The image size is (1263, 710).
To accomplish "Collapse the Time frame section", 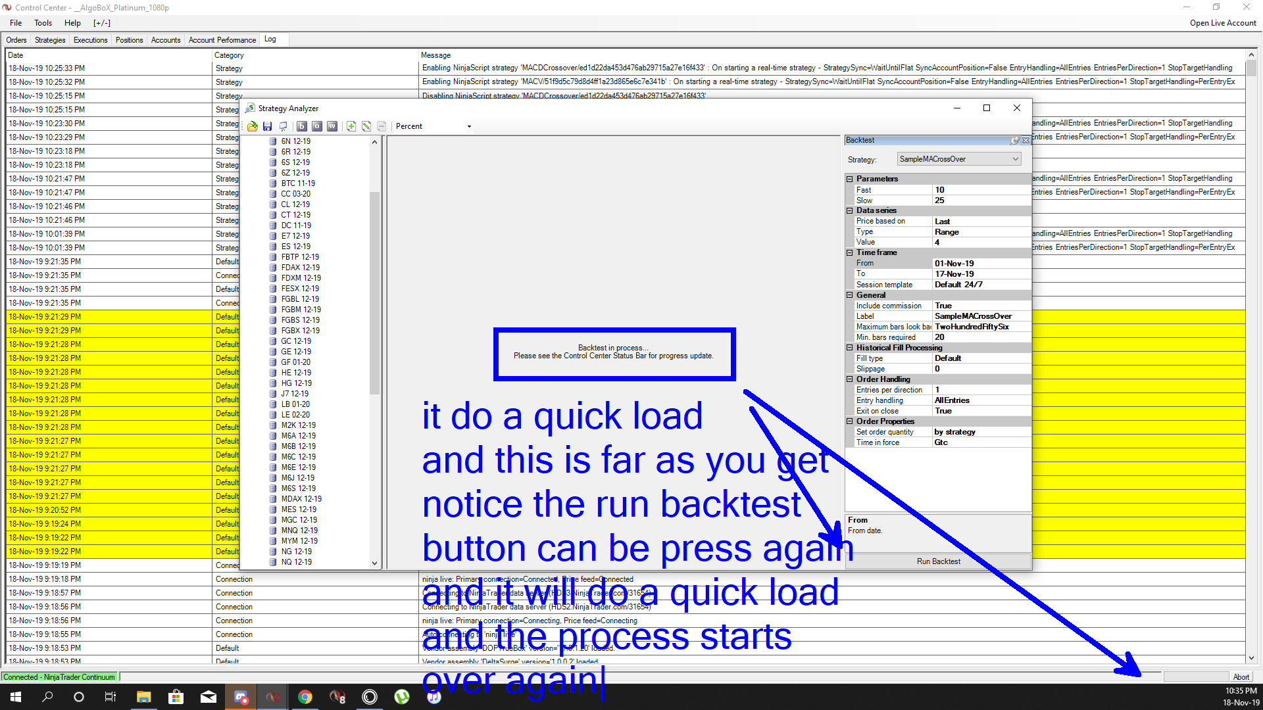I will 849,252.
